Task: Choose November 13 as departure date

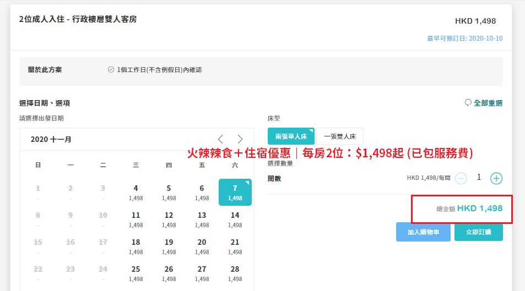Action: click(x=202, y=219)
